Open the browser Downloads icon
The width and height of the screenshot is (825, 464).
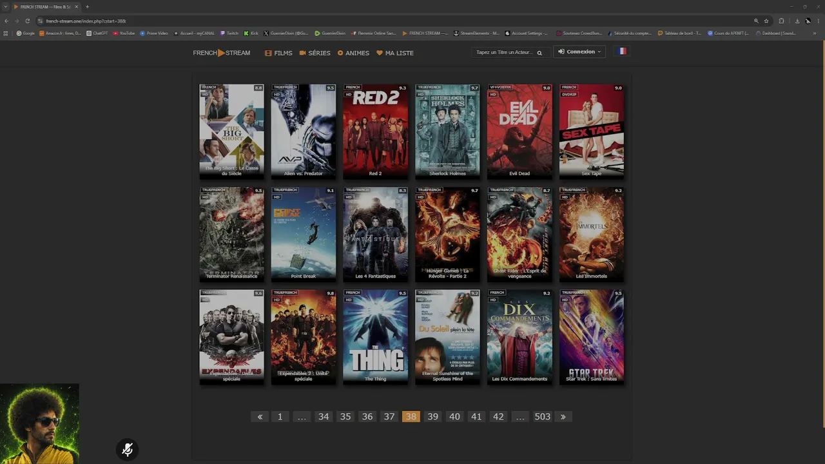point(797,21)
